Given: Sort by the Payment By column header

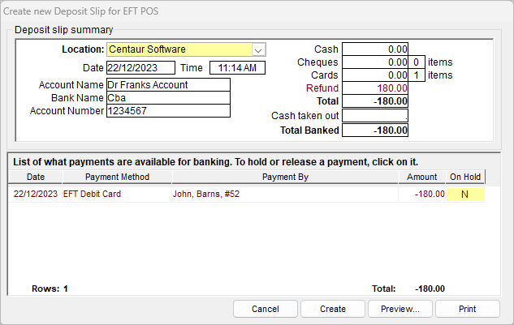Looking at the screenshot, I should (285, 177).
